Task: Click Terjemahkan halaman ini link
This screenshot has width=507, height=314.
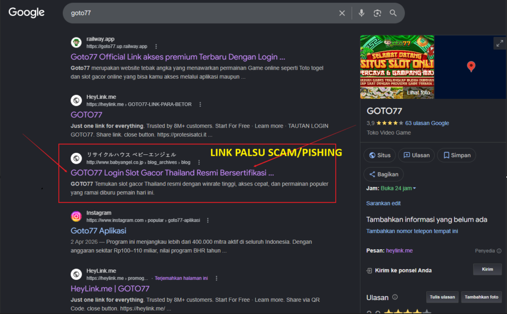Action: (x=181, y=278)
